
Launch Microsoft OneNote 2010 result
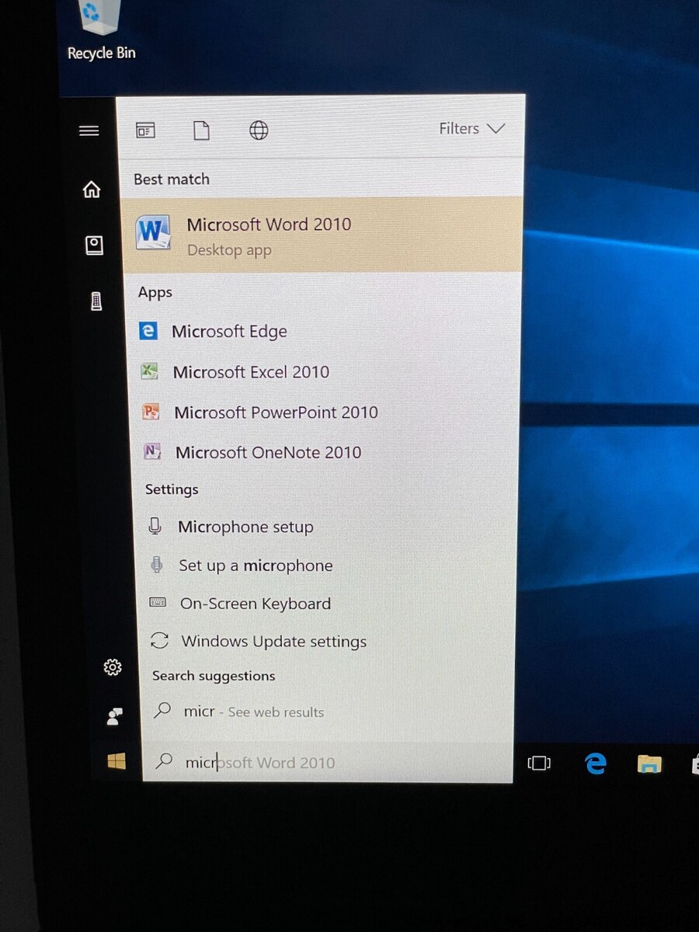[x=268, y=453]
